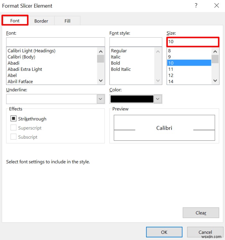Screen dimensions: 225x240
Task: Choose Italic font style
Action: (x=116, y=57)
